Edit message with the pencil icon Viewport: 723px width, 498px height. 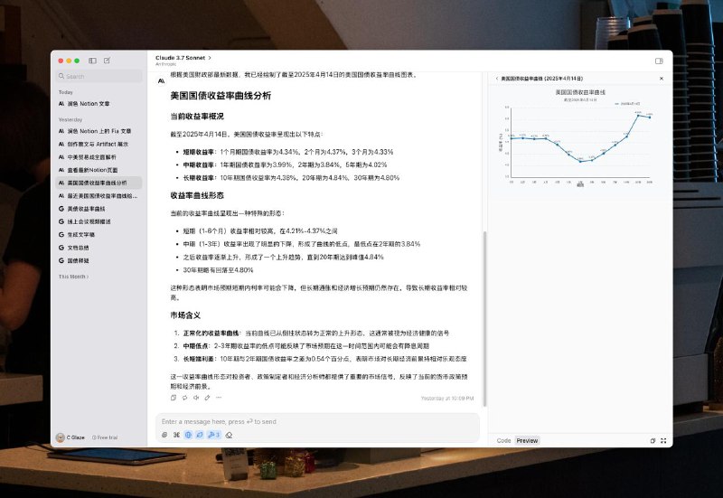coord(206,398)
